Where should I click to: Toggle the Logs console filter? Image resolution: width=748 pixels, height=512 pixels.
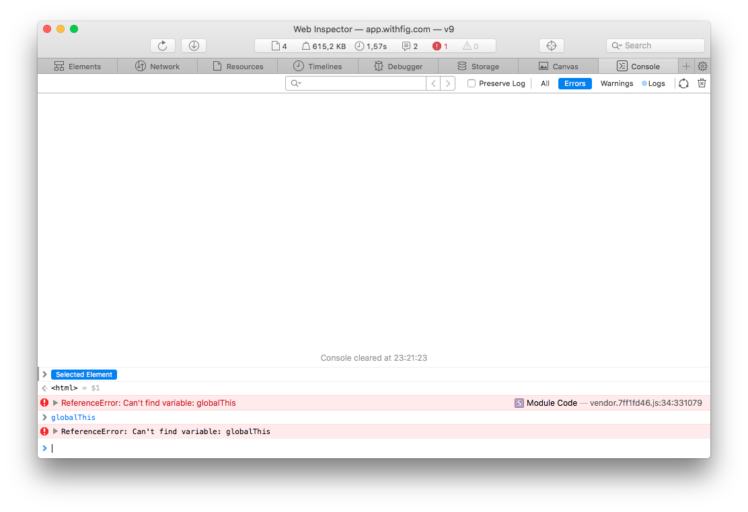653,83
